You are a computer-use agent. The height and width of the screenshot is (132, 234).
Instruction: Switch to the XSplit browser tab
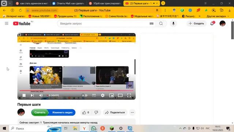click(x=105, y=3)
